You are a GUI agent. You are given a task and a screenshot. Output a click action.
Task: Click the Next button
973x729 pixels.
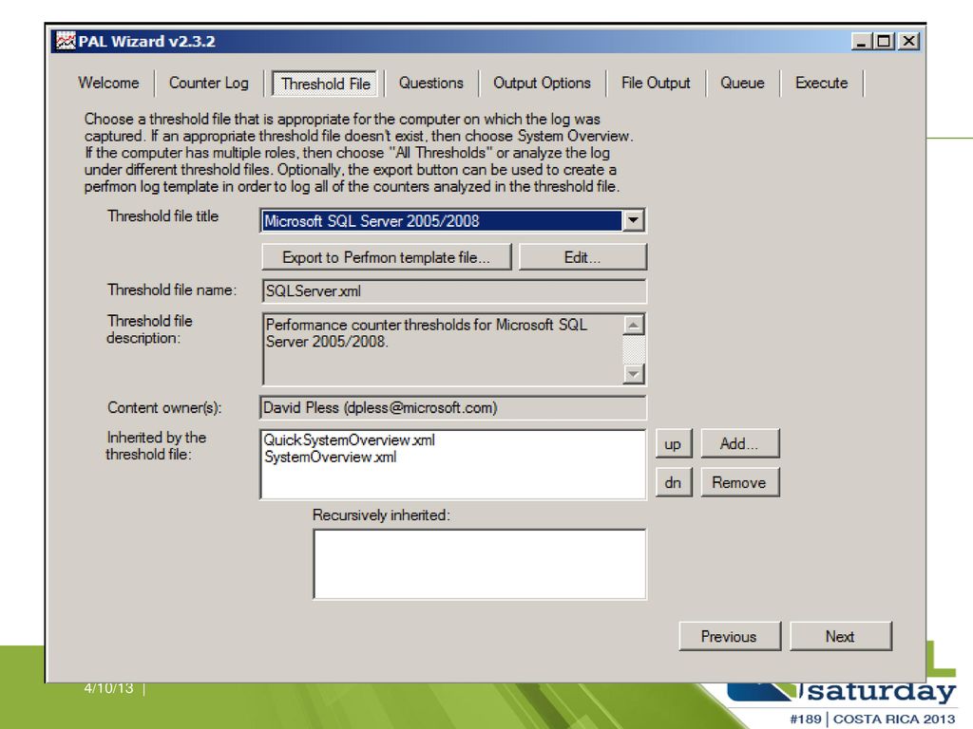[x=840, y=637]
